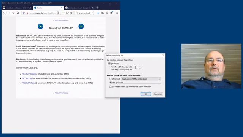Close the Picolay tab
The width and height of the screenshot is (243, 137).
tap(62, 8)
